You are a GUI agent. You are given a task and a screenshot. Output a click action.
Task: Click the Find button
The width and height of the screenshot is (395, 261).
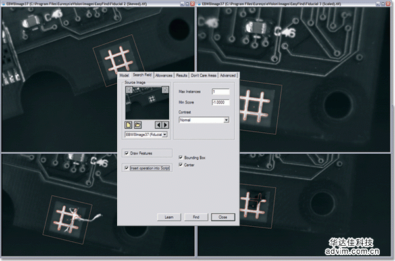196,217
